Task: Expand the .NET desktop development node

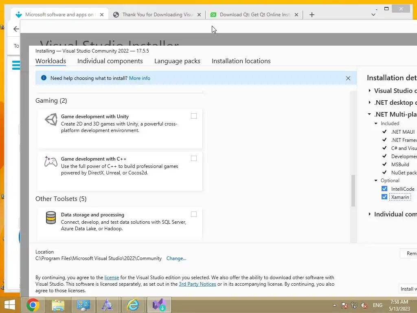Action: click(x=370, y=102)
